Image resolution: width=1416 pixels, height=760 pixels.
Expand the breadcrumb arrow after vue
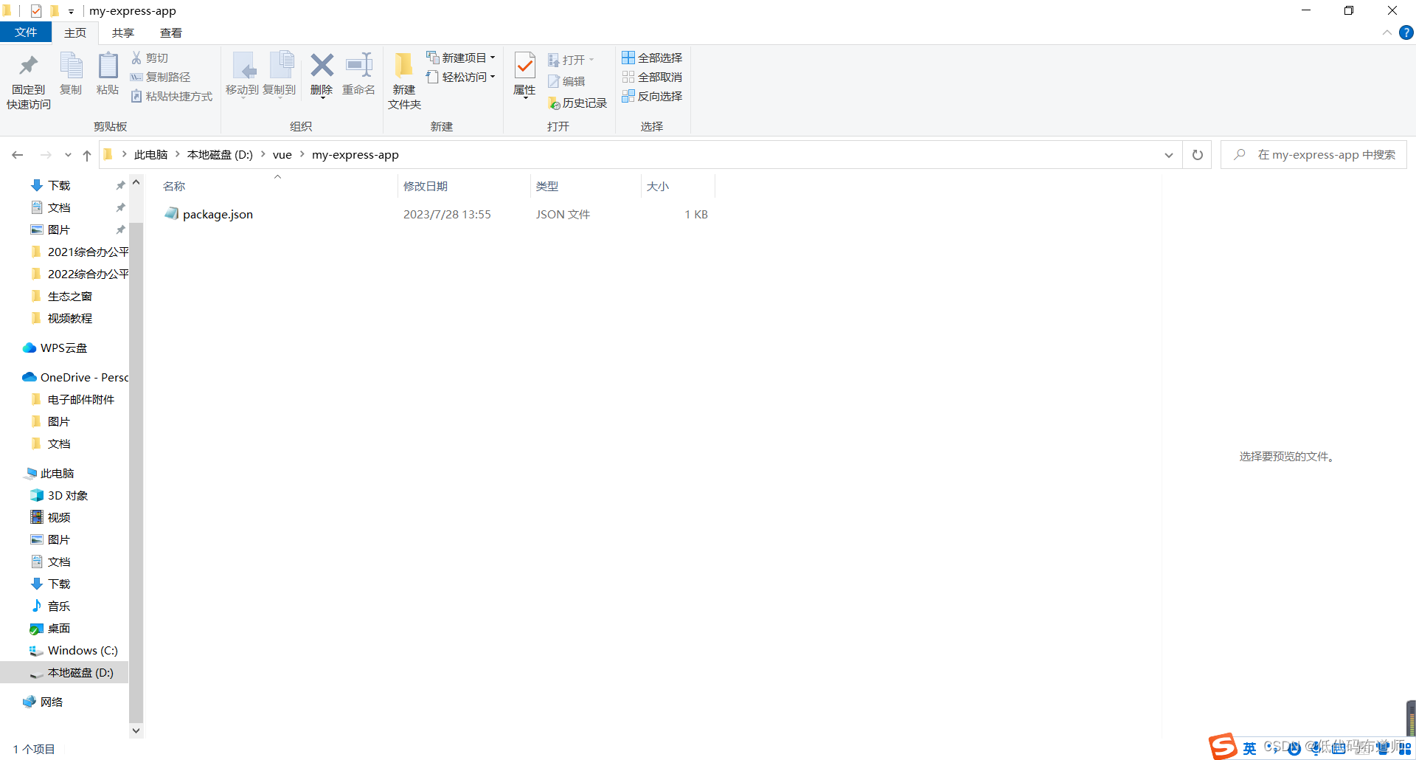point(302,155)
